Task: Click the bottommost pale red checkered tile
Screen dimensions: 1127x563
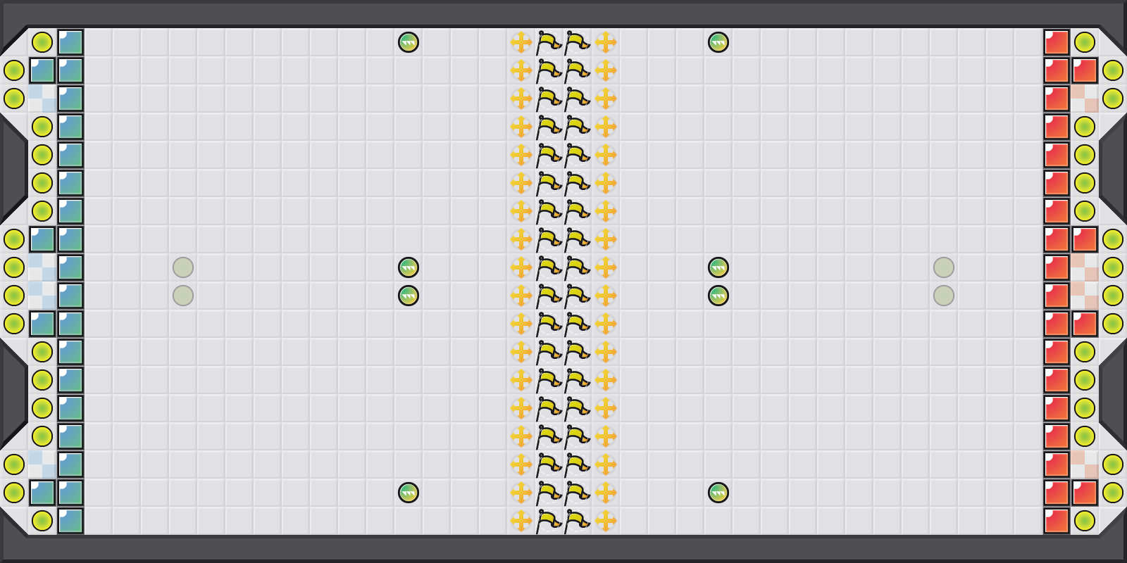Action: 1085,464
